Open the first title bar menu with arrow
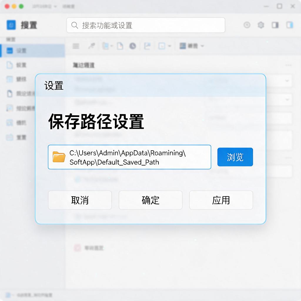Screen dimensions: 301x301 click(x=44, y=6)
